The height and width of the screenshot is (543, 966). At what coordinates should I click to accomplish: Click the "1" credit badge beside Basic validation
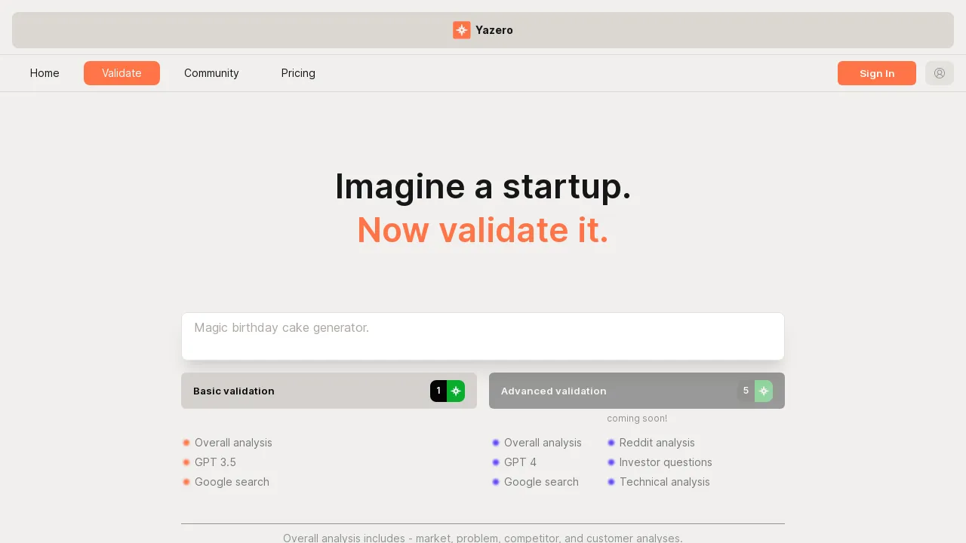coord(438,391)
